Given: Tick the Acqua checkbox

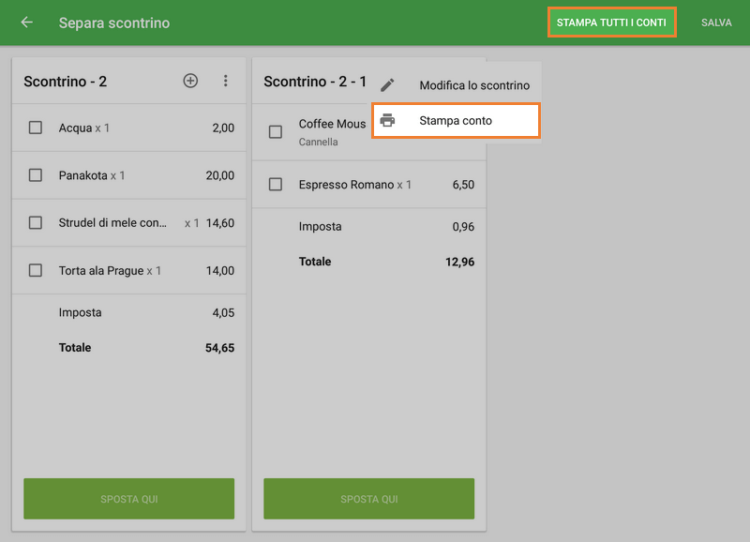Looking at the screenshot, I should [36, 128].
